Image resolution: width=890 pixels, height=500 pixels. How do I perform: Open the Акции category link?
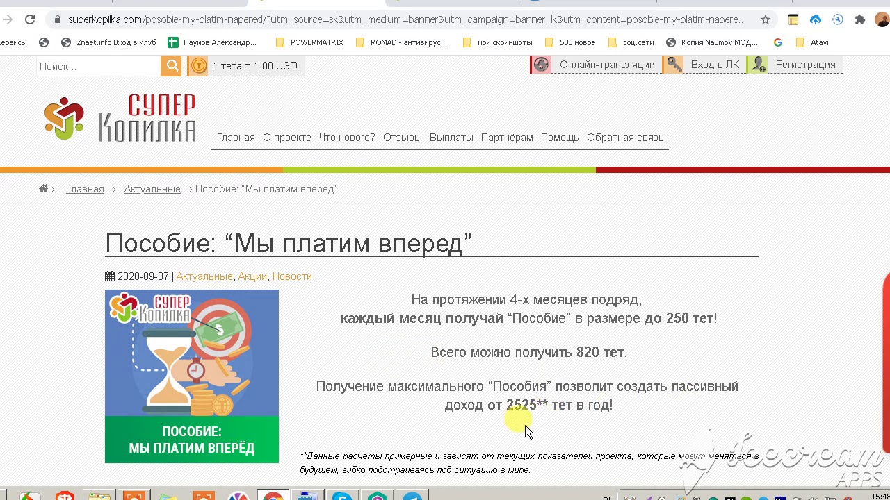tap(252, 276)
